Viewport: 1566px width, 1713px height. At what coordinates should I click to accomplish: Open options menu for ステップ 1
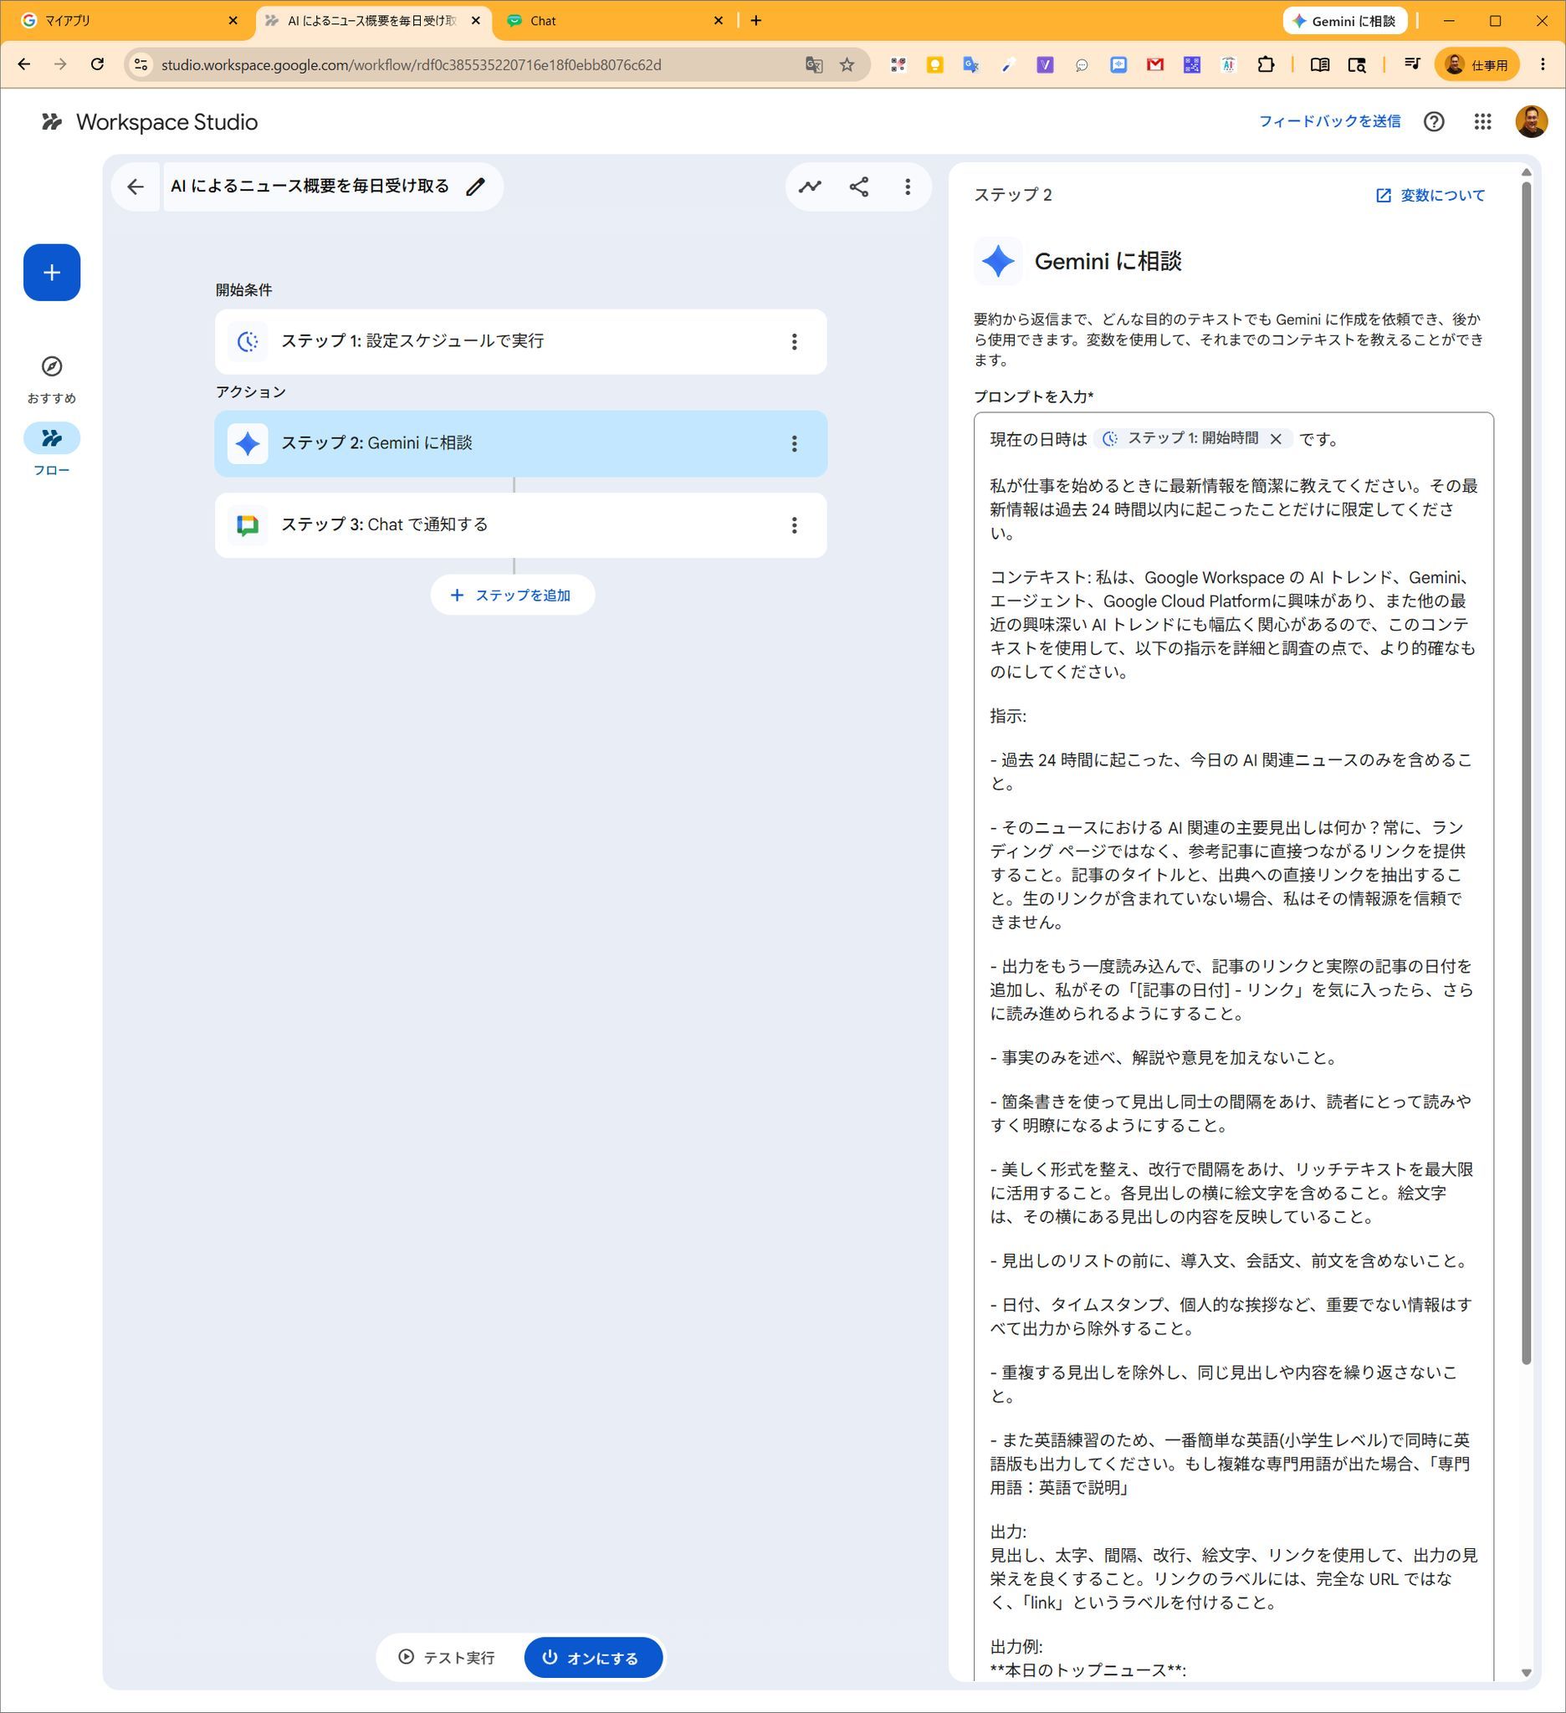(x=794, y=341)
